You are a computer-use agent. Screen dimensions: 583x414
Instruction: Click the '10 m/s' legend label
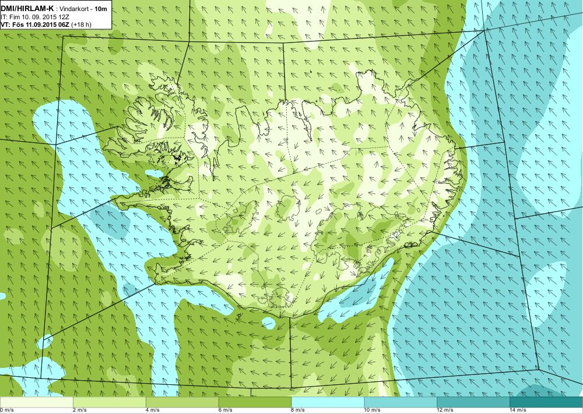pyautogui.click(x=373, y=411)
